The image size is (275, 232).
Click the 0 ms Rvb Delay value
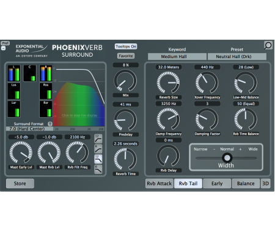169,140
